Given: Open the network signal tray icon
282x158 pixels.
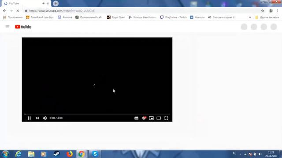Looking at the screenshot, I should point(245,154).
